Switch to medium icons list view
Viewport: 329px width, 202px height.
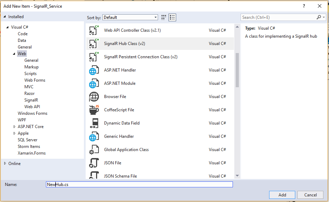[x=172, y=17]
